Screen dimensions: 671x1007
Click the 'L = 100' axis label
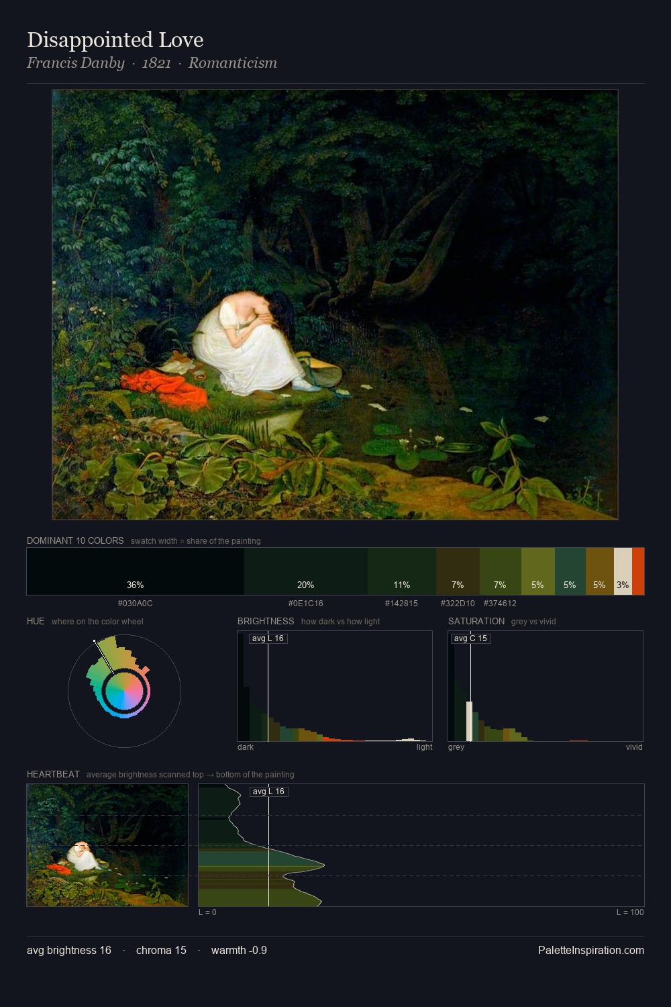coord(630,912)
